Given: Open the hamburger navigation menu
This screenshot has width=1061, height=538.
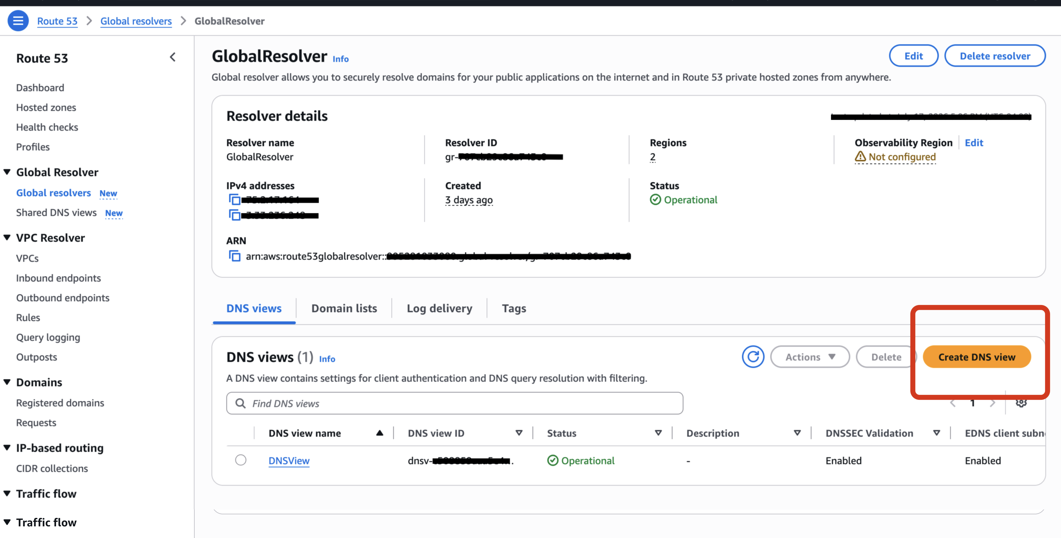Looking at the screenshot, I should click(x=18, y=20).
